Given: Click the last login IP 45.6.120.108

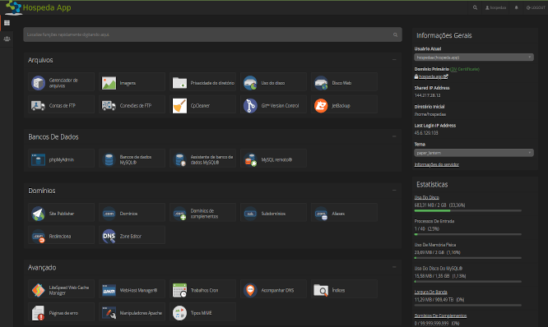Looking at the screenshot, I should pyautogui.click(x=426, y=133).
